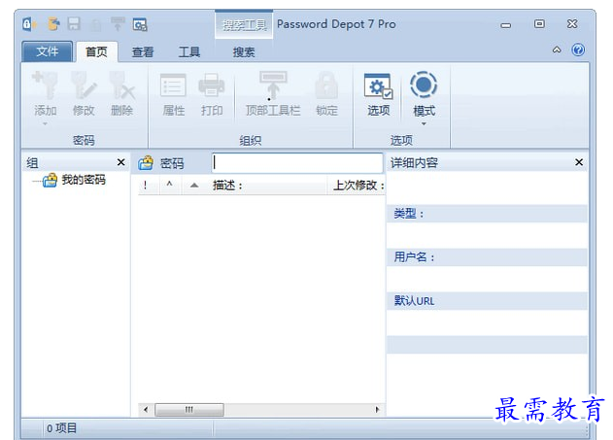Switch to the 搜索 (Search) tab
The image size is (613, 440).
(x=244, y=52)
